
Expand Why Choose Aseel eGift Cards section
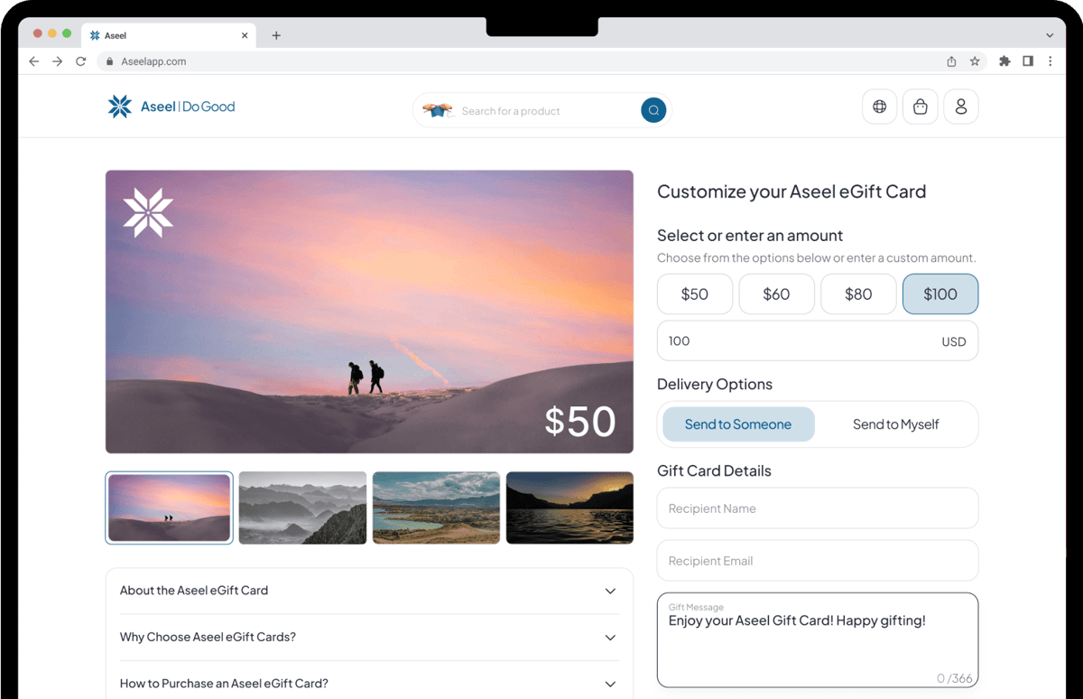[369, 637]
